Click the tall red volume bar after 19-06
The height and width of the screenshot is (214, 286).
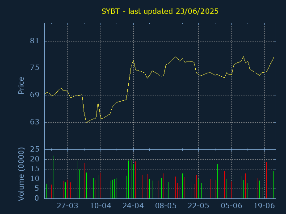coord(266,180)
